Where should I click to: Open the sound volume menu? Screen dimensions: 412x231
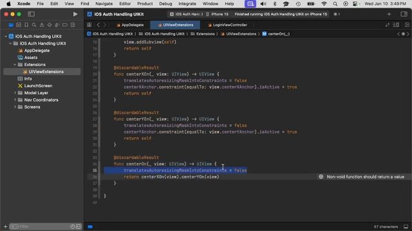pos(263,4)
